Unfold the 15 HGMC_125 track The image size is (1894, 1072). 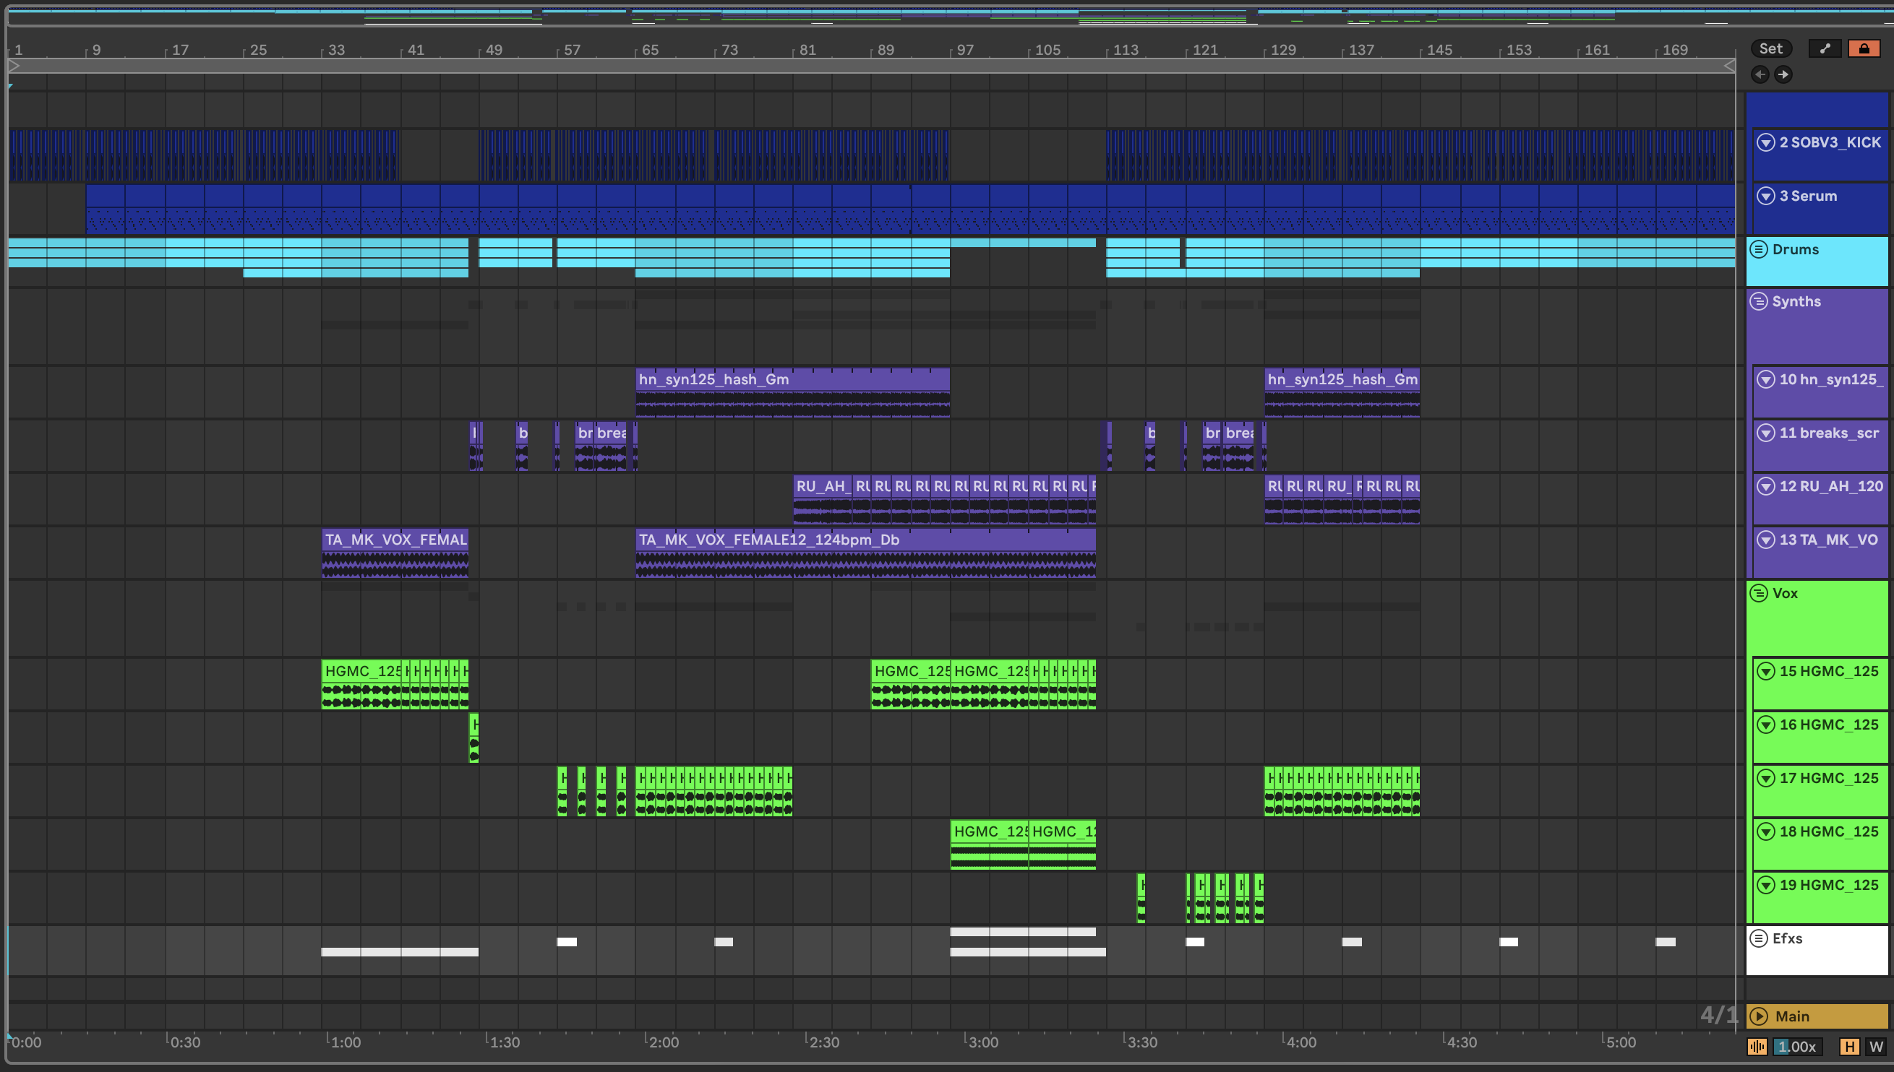pyautogui.click(x=1766, y=671)
